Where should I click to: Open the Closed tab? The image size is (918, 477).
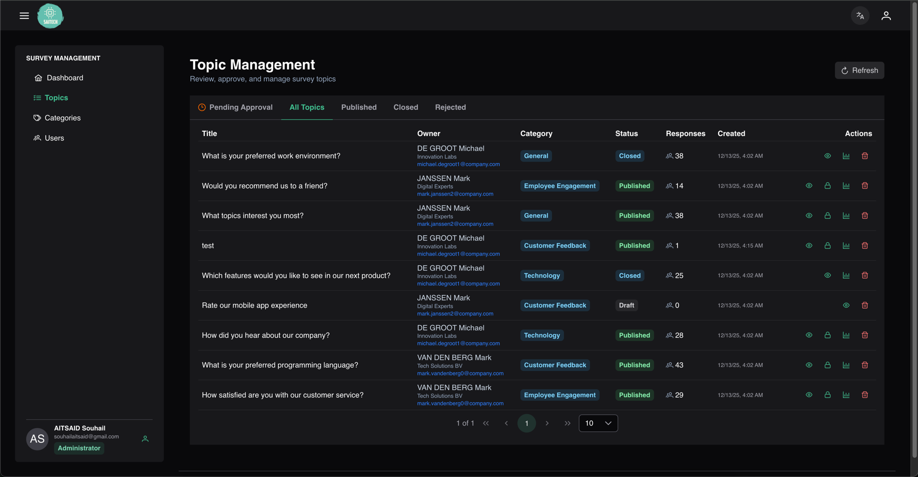click(x=406, y=107)
